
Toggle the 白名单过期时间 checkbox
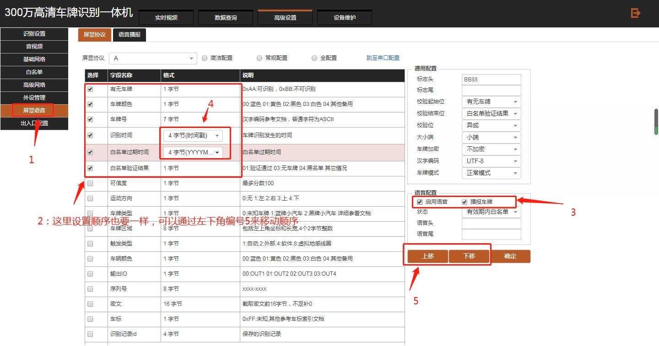(90, 152)
